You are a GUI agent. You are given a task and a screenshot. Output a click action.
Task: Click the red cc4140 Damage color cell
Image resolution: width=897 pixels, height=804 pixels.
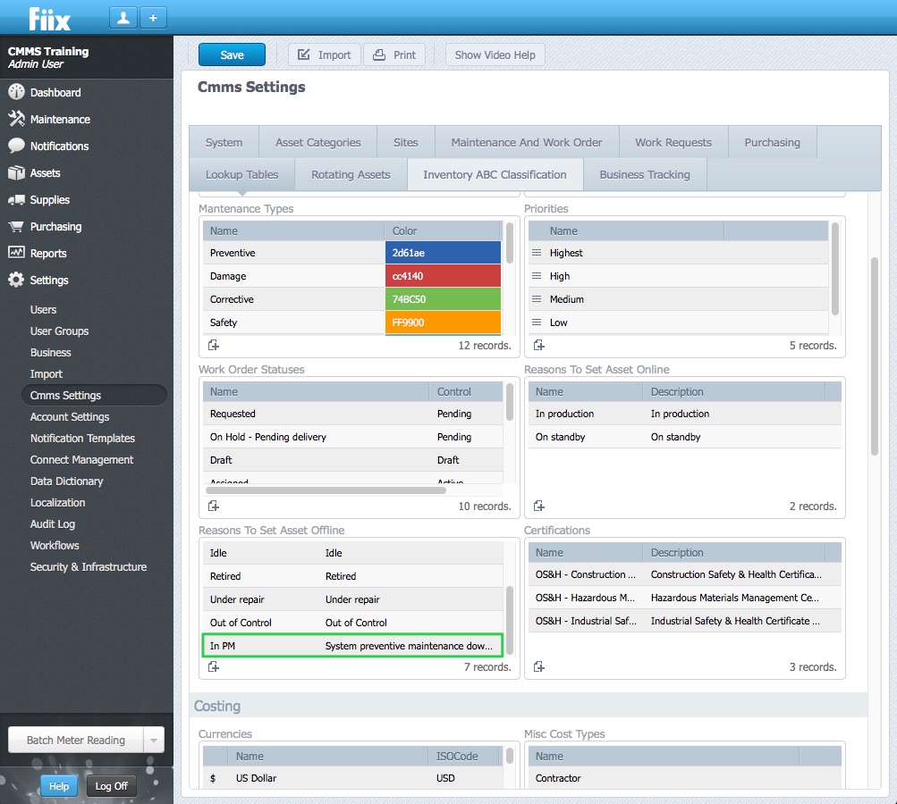[x=443, y=275]
